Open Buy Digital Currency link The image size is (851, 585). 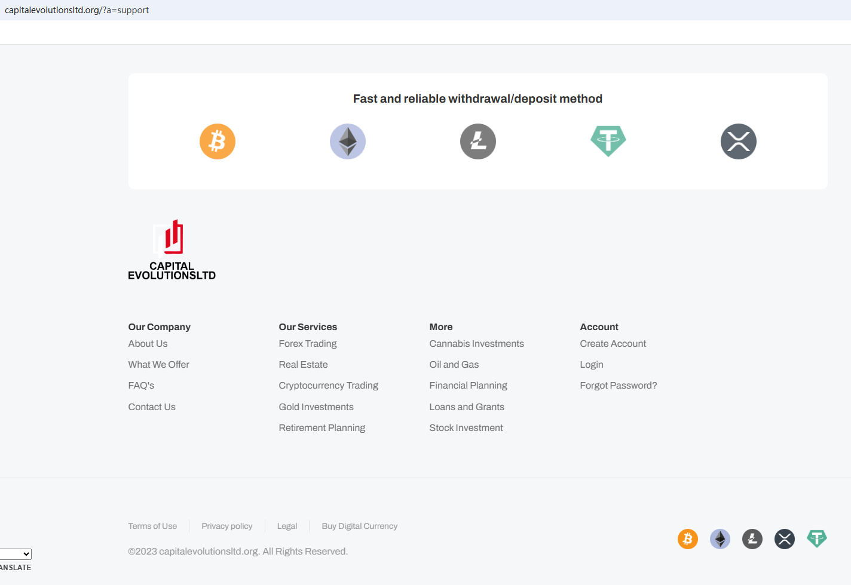(x=360, y=526)
